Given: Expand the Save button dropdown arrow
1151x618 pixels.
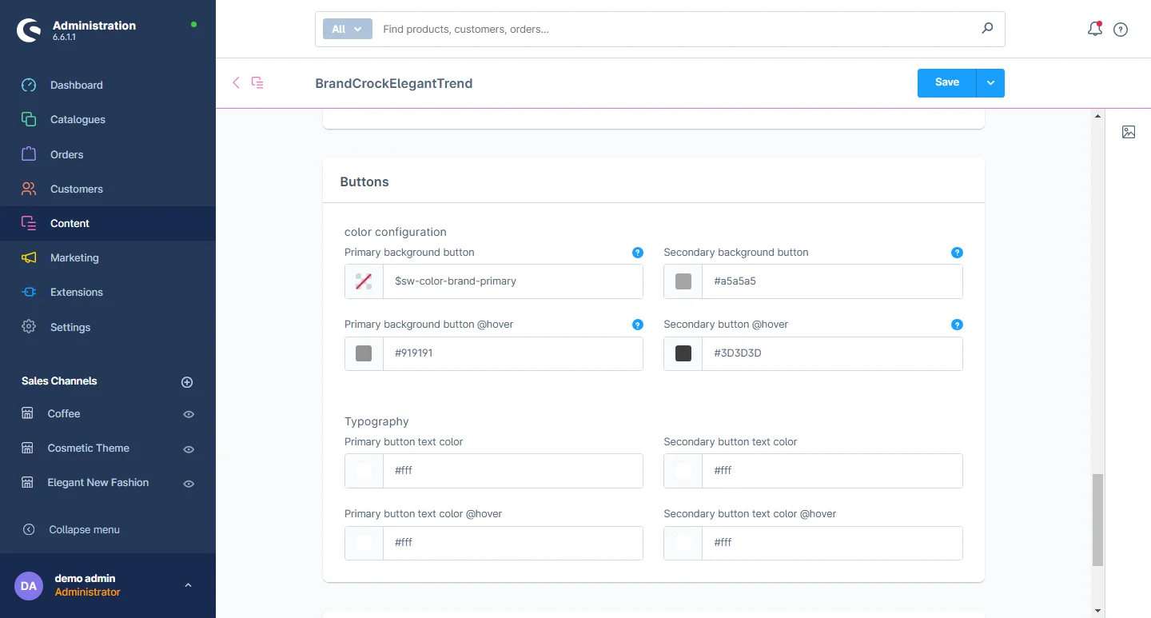Looking at the screenshot, I should point(990,83).
